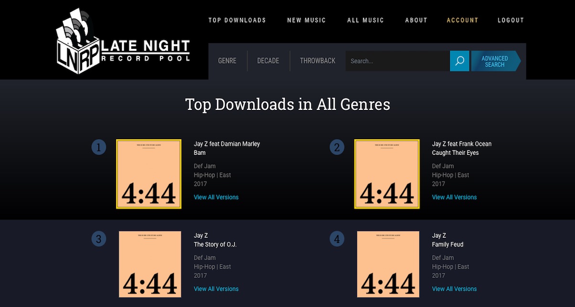Click the Late Night Record Pool logo
The image size is (575, 307).
(x=123, y=42)
